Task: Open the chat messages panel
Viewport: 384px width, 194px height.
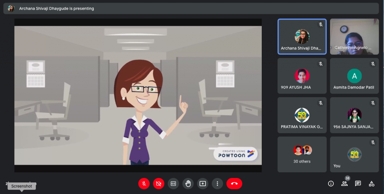Action: (358, 184)
